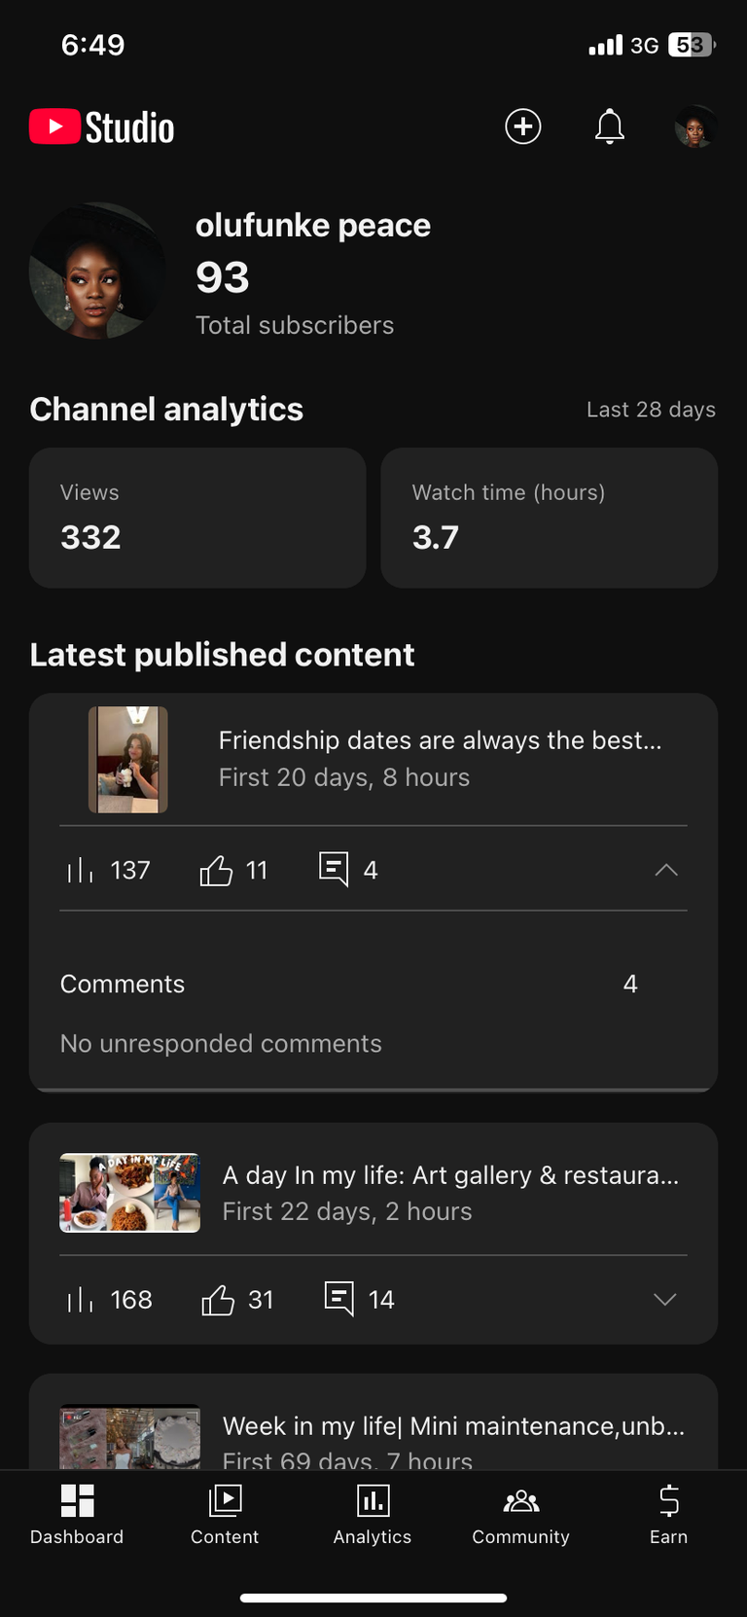Switch to the Content tab
The height and width of the screenshot is (1617, 747).
tap(225, 1514)
